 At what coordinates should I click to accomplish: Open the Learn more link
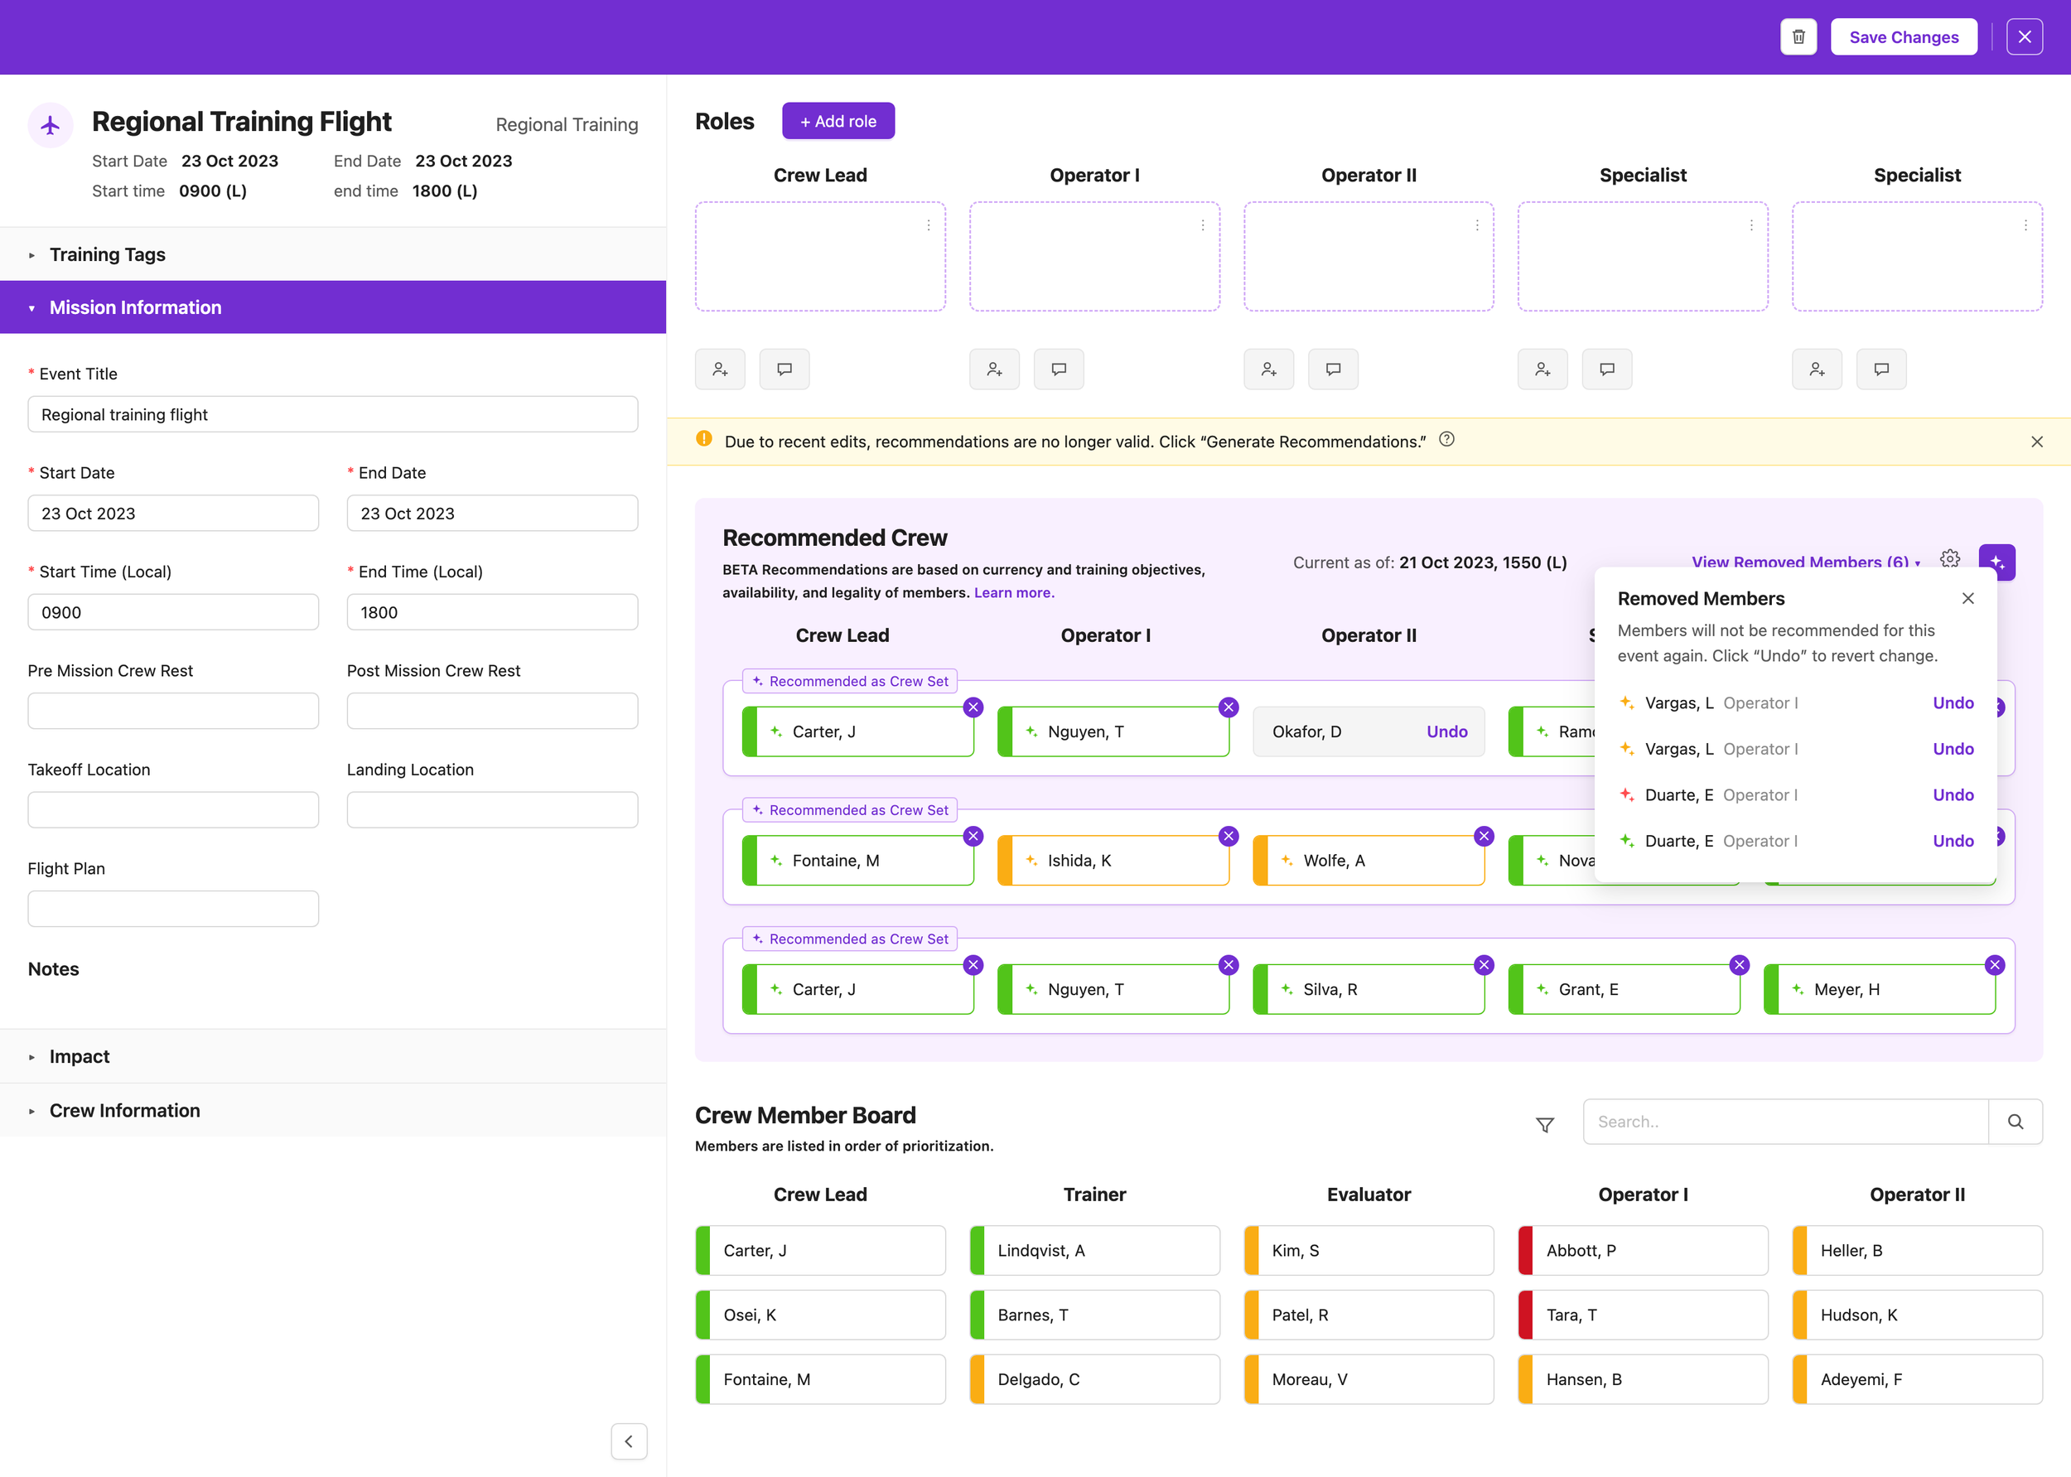coord(1014,593)
